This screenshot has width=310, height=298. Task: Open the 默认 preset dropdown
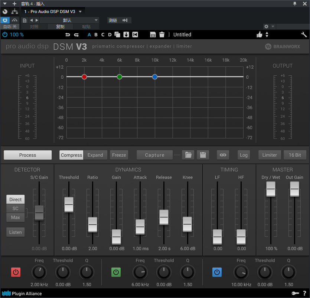69,20
